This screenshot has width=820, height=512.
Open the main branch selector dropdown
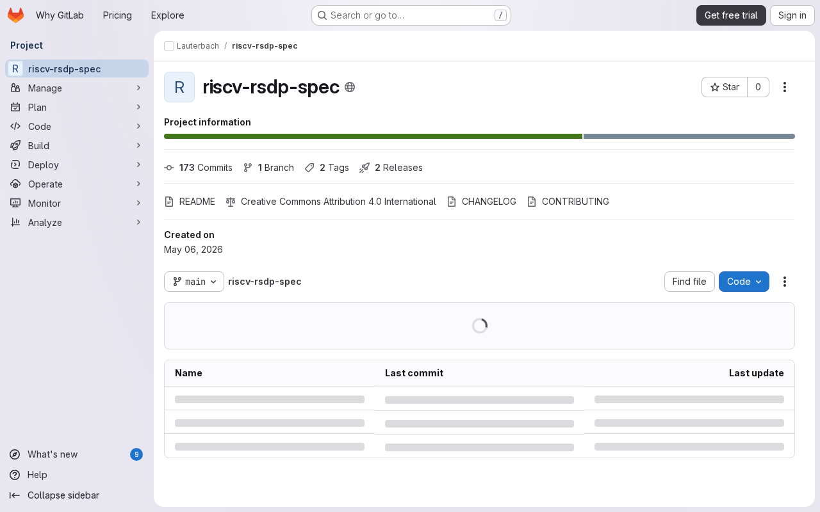[194, 282]
